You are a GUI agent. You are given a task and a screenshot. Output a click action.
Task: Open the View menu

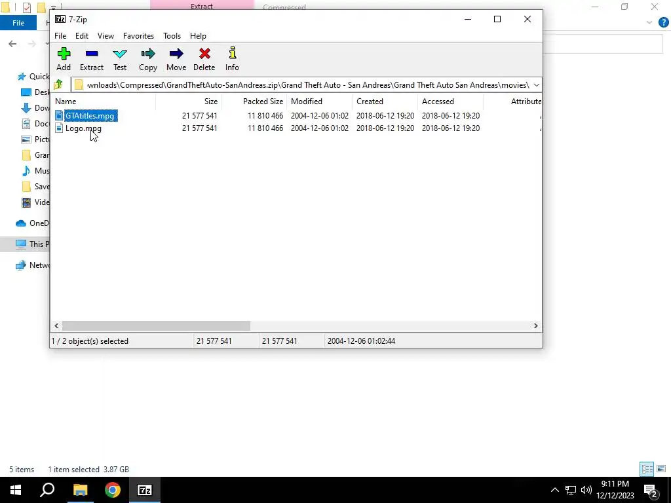[105, 36]
